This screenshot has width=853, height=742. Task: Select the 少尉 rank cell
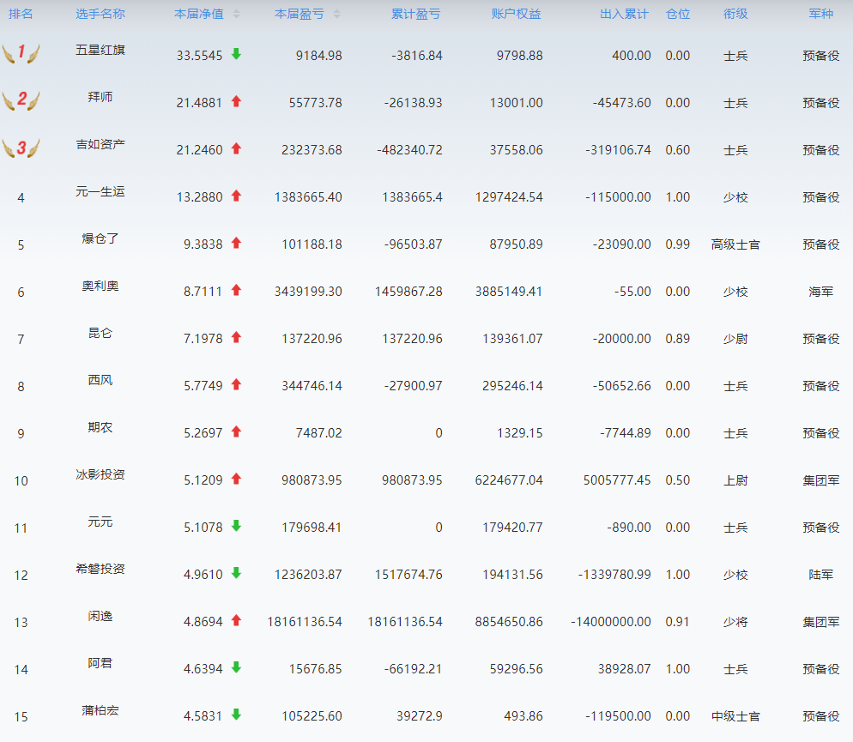point(735,339)
